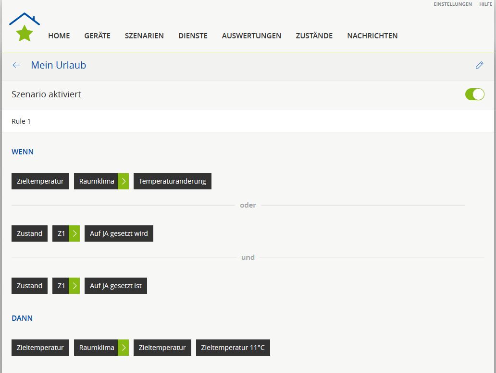This screenshot has width=496, height=373.
Task: Click the 'Zieltemperatur 11°C' action button
Action: point(233,348)
